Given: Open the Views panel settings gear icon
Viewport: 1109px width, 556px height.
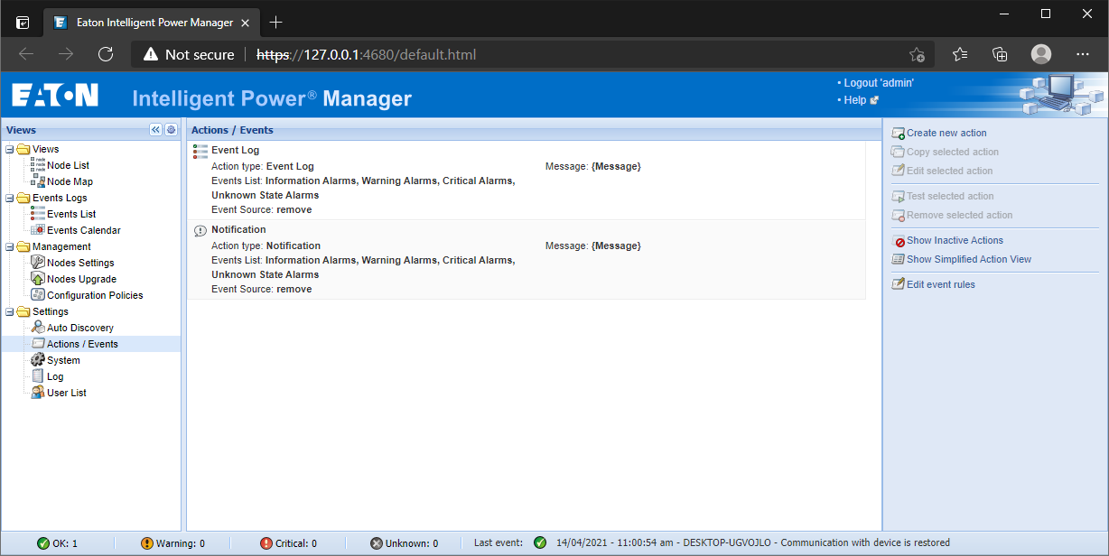Looking at the screenshot, I should [x=171, y=130].
